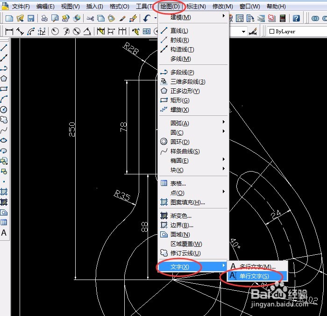Expand the 建模(M) submenu arrow
Image resolution: width=327 pixels, height=316 pixels.
coord(224,15)
